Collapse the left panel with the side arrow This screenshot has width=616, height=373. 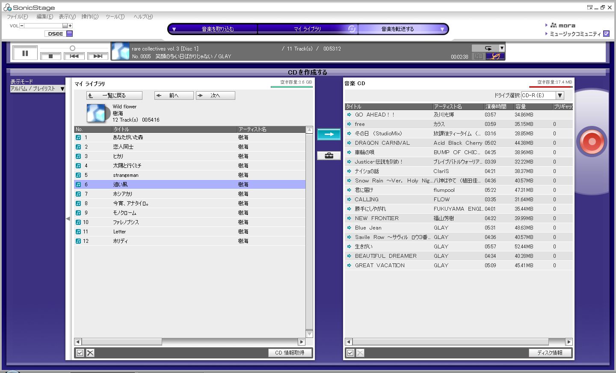pos(68,219)
